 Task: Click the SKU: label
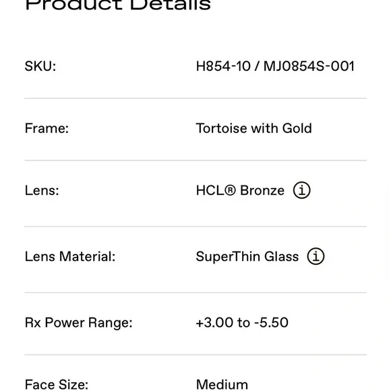point(40,66)
